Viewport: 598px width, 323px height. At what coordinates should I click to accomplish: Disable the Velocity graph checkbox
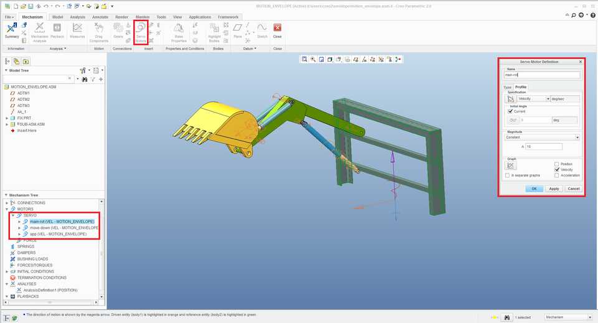[x=557, y=169]
